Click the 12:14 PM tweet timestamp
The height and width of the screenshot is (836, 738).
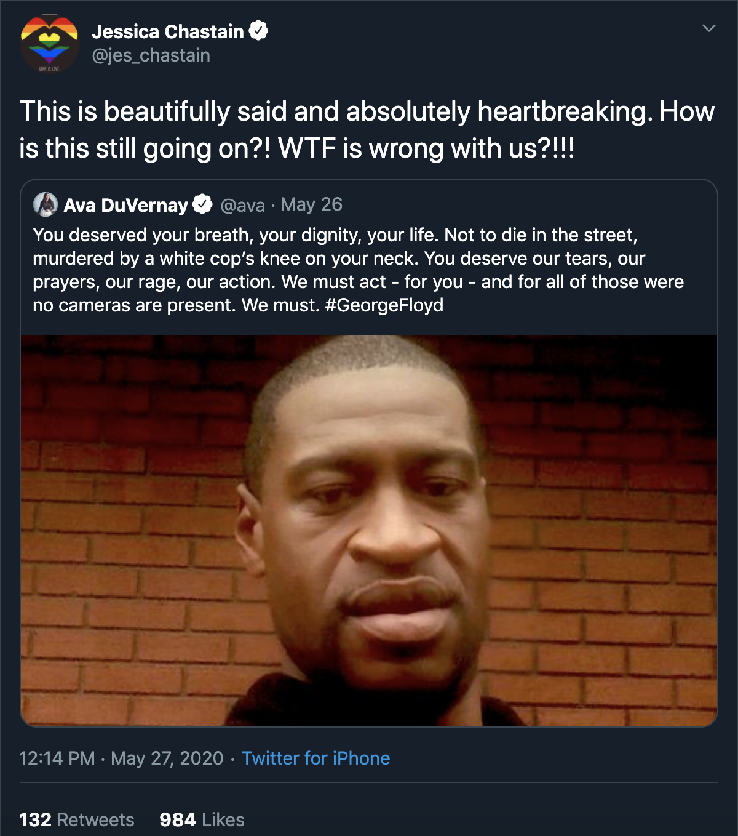[57, 758]
